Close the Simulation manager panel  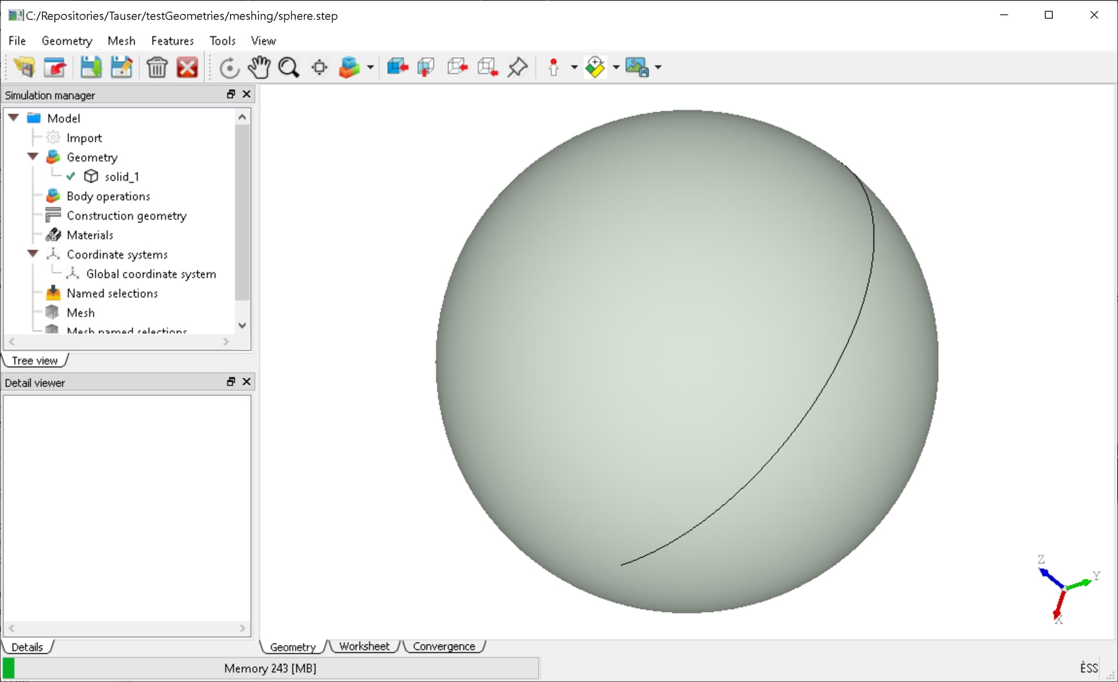click(x=247, y=94)
